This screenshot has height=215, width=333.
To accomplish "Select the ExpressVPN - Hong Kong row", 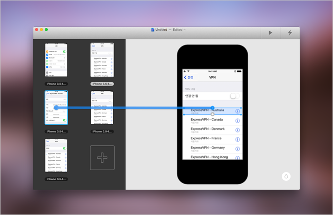I will (x=213, y=157).
